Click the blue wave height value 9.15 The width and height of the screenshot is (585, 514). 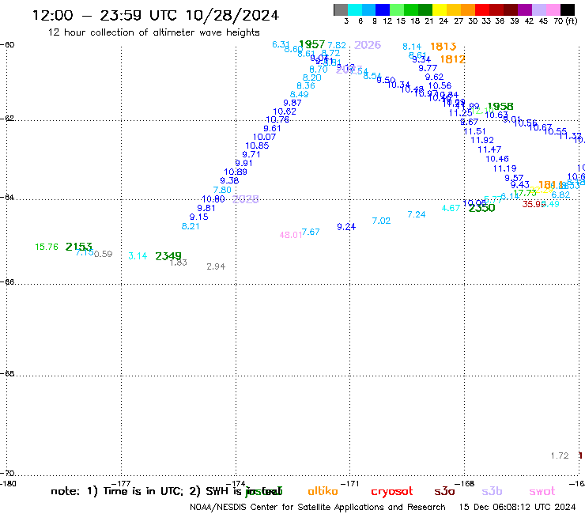point(199,217)
